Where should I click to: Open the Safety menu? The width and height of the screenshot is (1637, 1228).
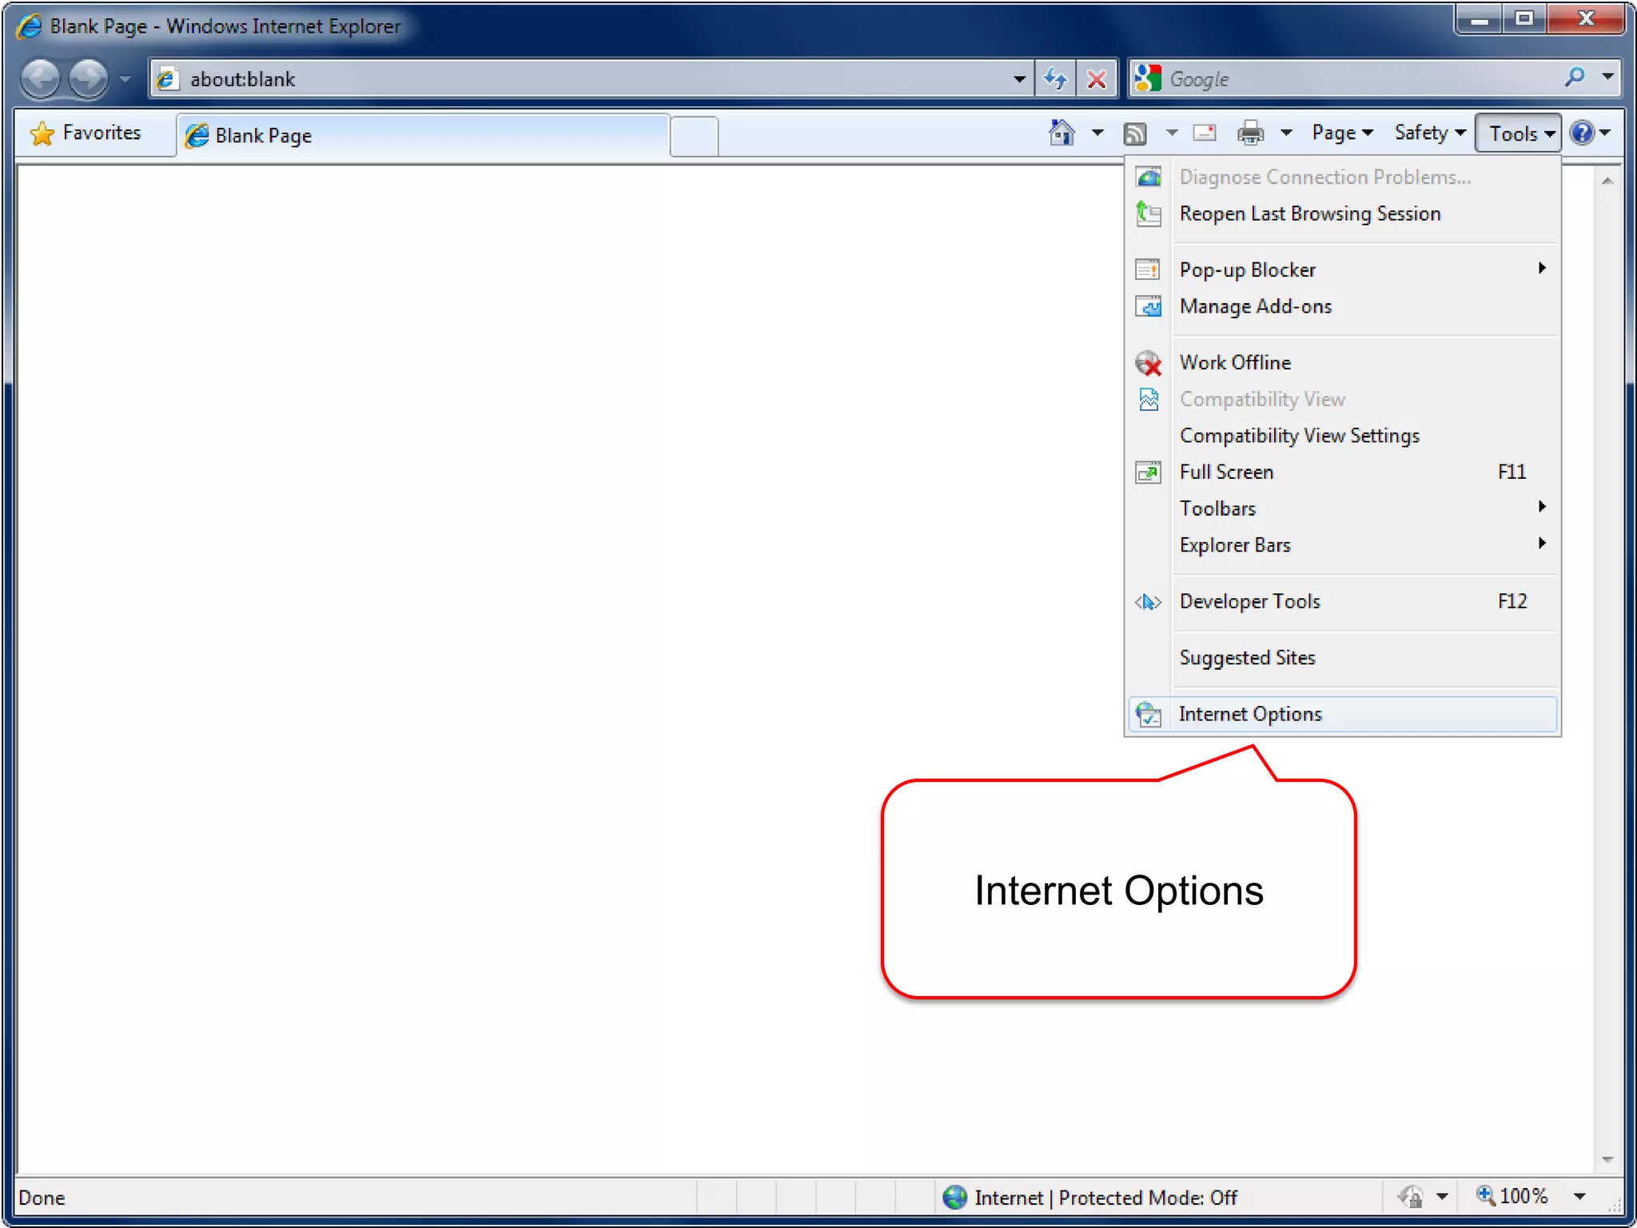coord(1430,133)
